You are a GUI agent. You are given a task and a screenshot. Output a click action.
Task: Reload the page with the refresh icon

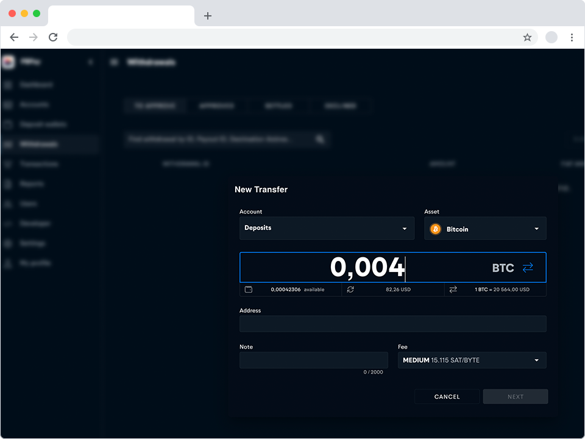(54, 37)
